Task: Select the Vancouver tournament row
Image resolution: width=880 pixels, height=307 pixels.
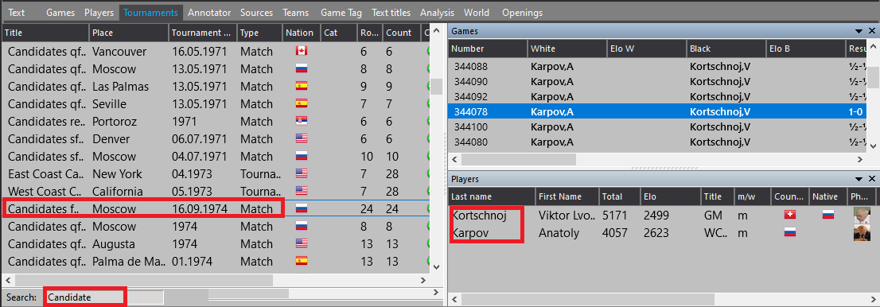Action: pyautogui.click(x=216, y=51)
